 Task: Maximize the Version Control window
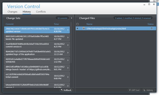point(149,4)
